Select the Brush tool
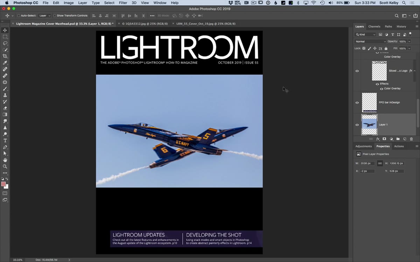The height and width of the screenshot is (262, 420). (x=5, y=89)
